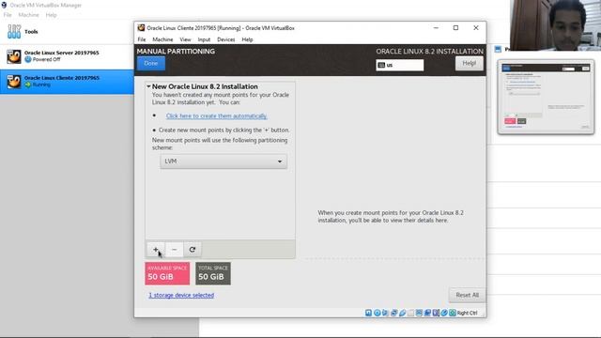Click the VirtualBox Manager title bar icon
The width and height of the screenshot is (601, 338).
(4, 5)
